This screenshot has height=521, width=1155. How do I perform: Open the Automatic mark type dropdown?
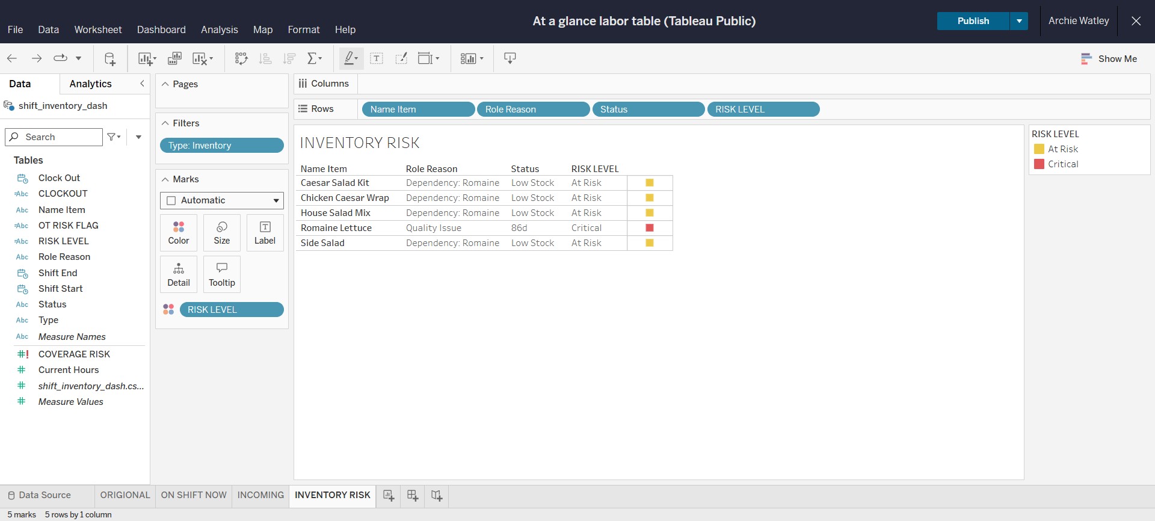coord(222,200)
